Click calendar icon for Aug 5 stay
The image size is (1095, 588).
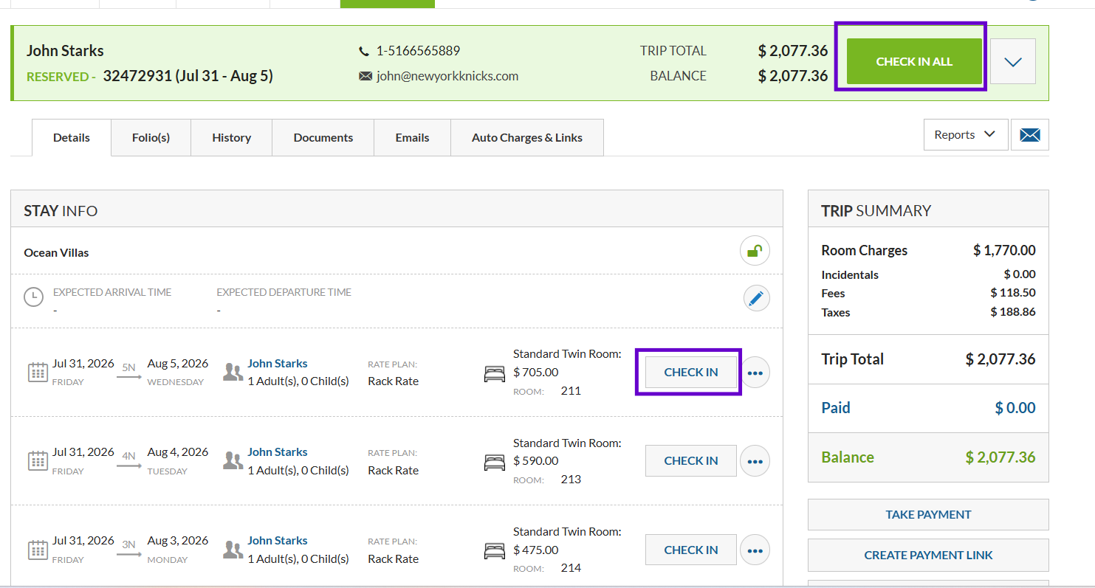[38, 372]
